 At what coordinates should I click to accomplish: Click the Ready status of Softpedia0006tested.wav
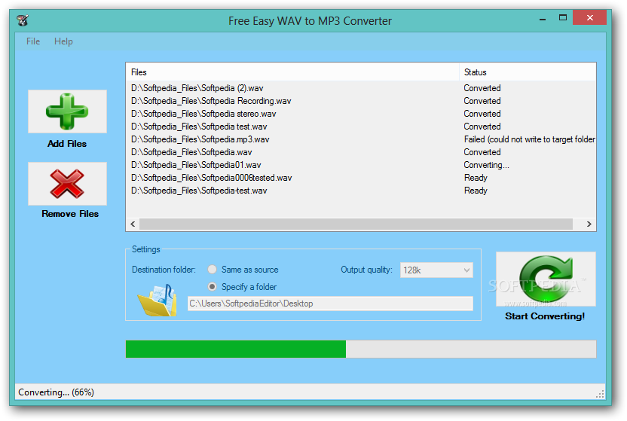click(x=476, y=177)
